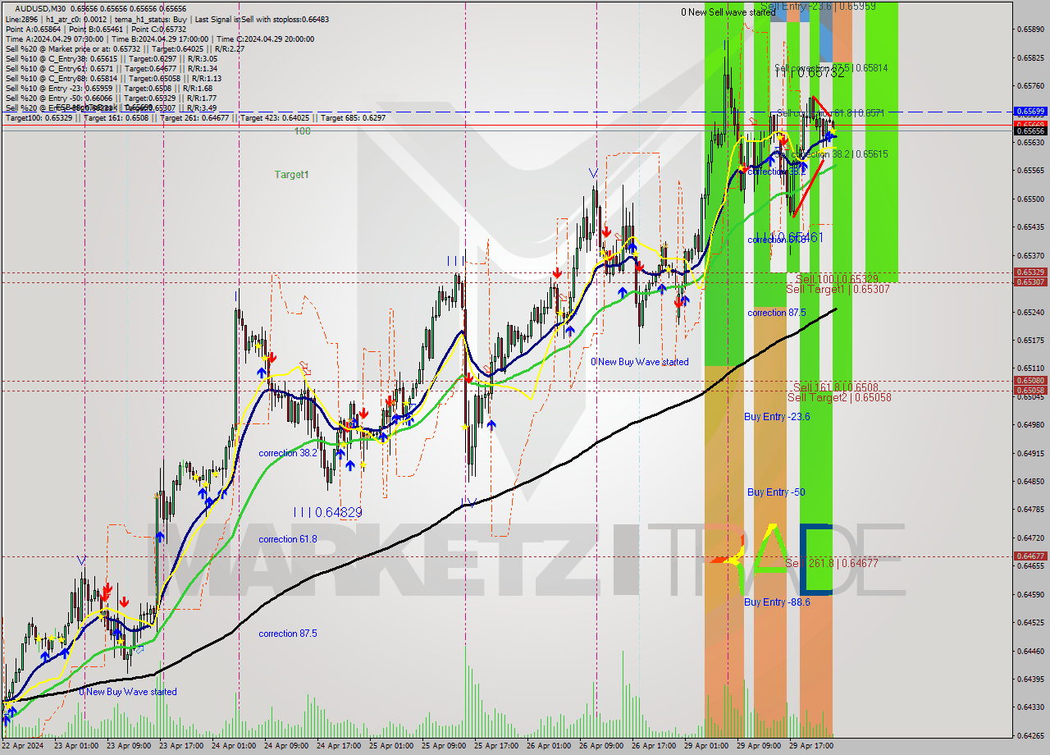This screenshot has height=755, width=1050.
Task: Click the red 0.65329 price tag
Action: 1030,272
